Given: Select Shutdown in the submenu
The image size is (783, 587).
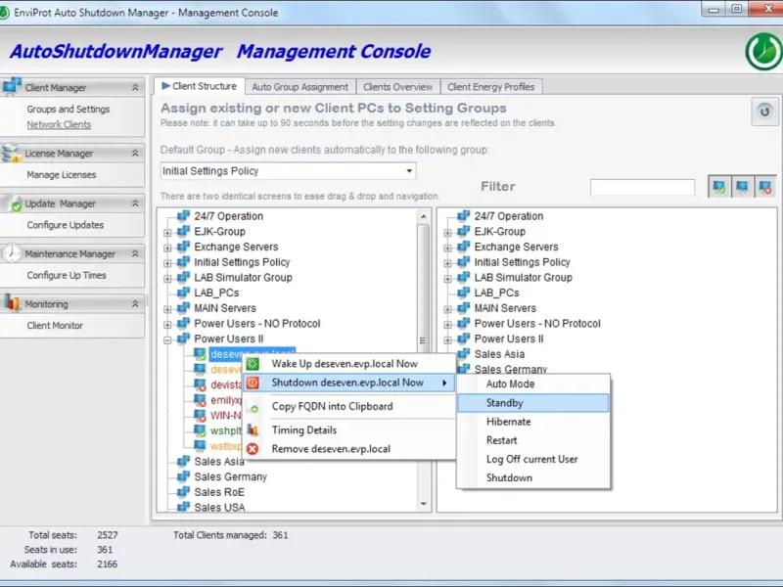Looking at the screenshot, I should pyautogui.click(x=533, y=477).
